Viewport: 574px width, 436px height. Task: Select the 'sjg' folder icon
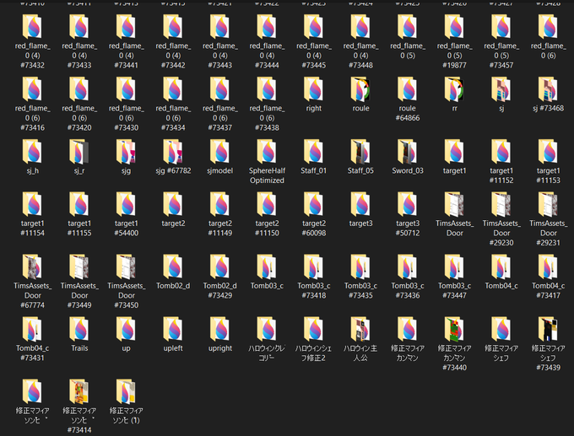tap(126, 152)
